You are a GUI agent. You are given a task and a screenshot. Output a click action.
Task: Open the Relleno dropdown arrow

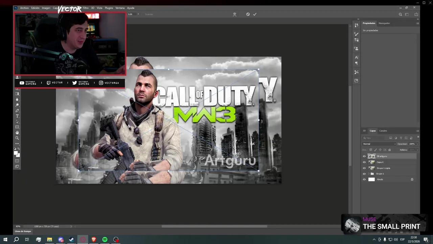pyautogui.click(x=417, y=150)
